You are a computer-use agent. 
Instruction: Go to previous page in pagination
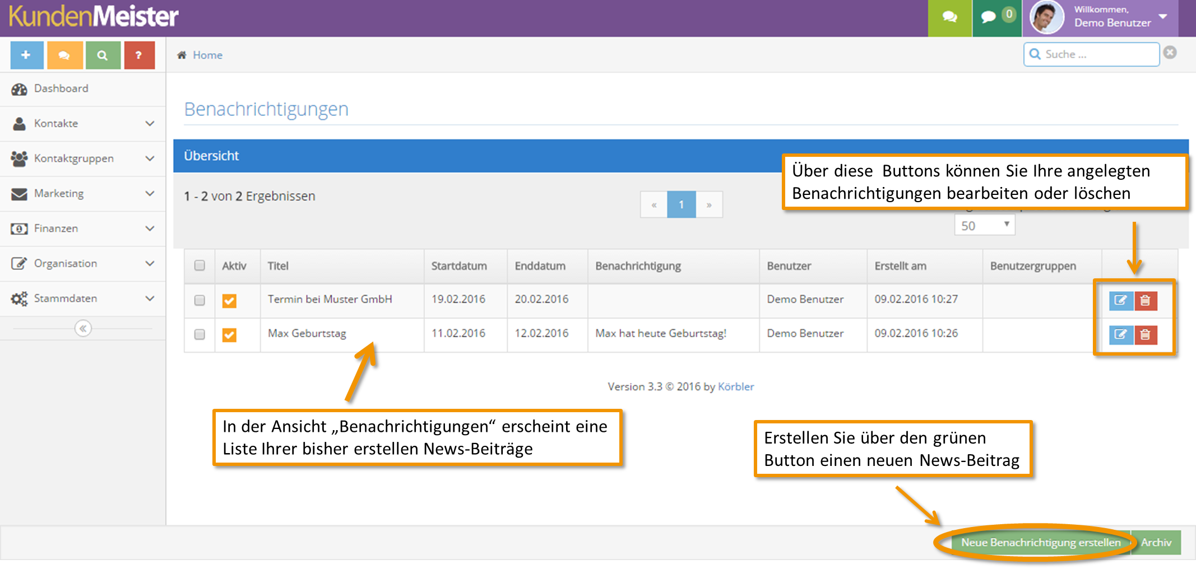point(654,204)
